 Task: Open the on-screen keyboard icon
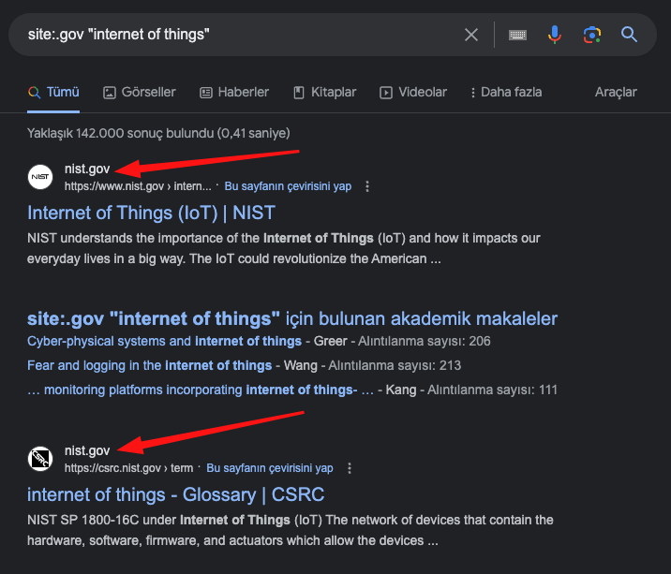(517, 35)
